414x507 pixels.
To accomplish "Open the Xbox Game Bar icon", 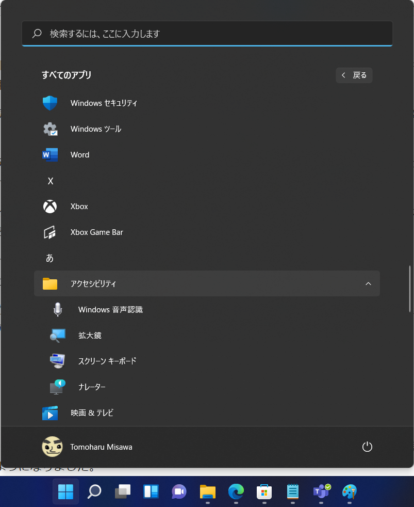I will (x=50, y=232).
